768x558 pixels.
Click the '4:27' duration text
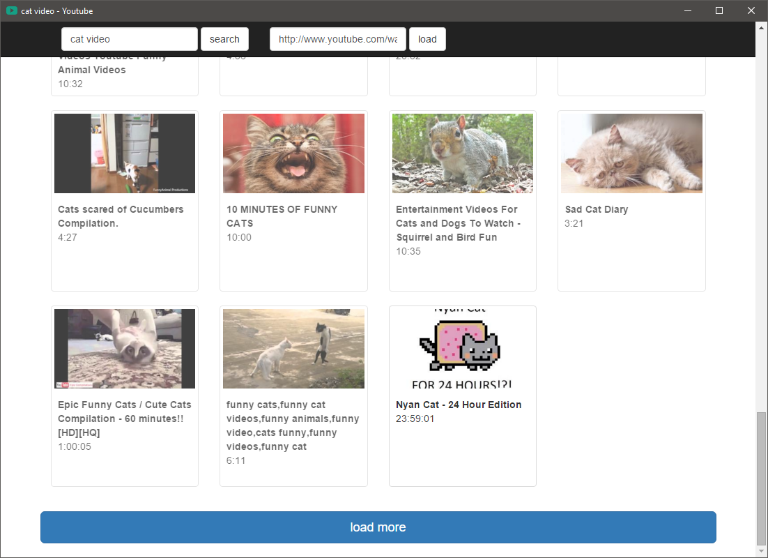(67, 237)
